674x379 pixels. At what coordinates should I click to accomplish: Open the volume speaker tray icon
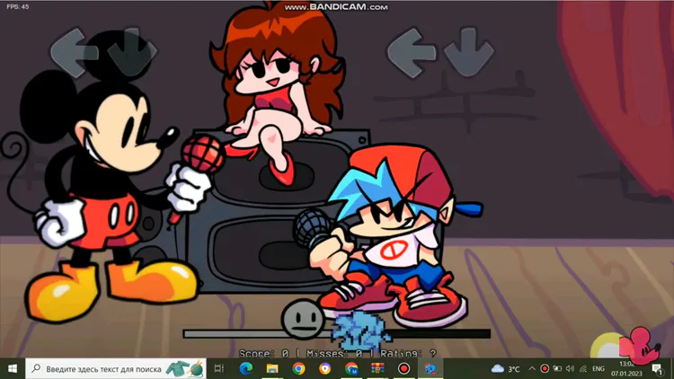point(570,369)
